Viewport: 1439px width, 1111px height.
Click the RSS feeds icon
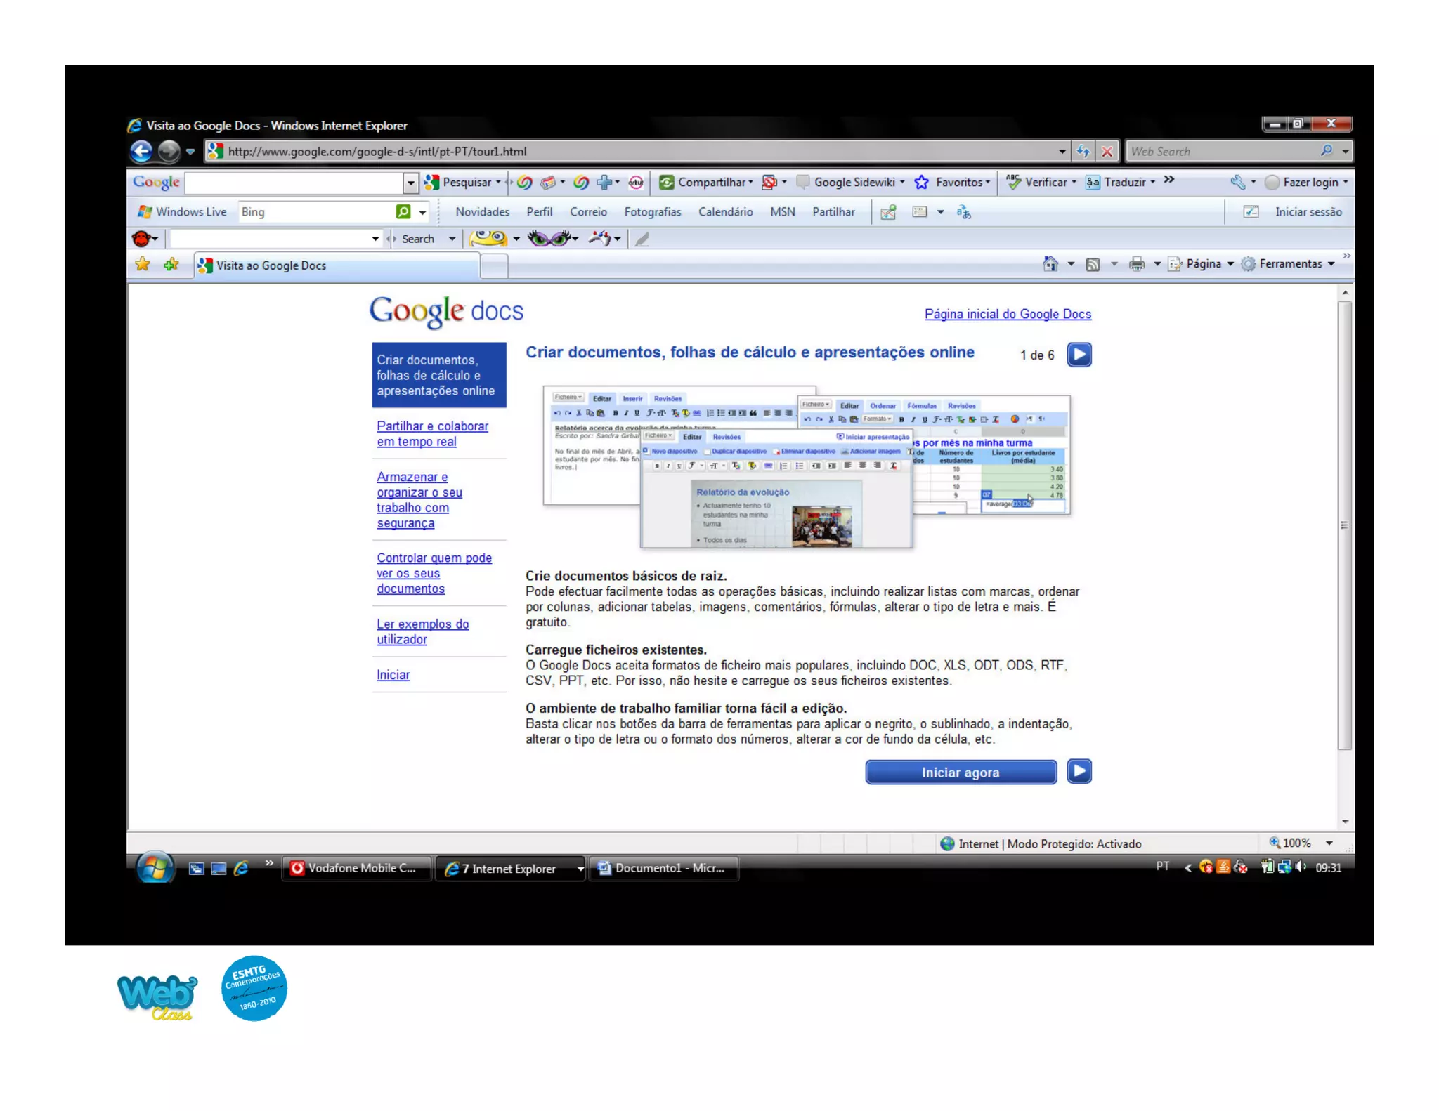1093,264
